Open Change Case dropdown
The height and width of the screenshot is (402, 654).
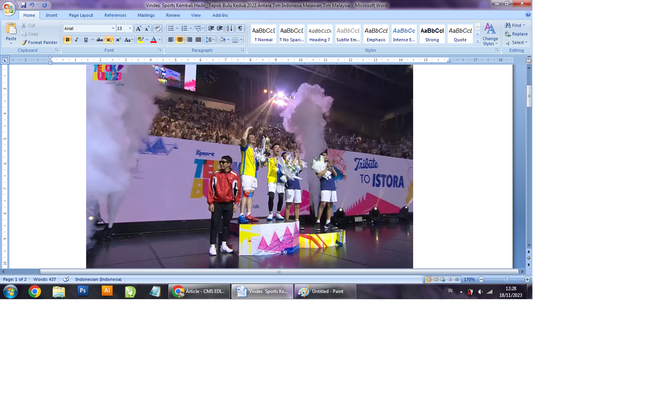click(129, 40)
